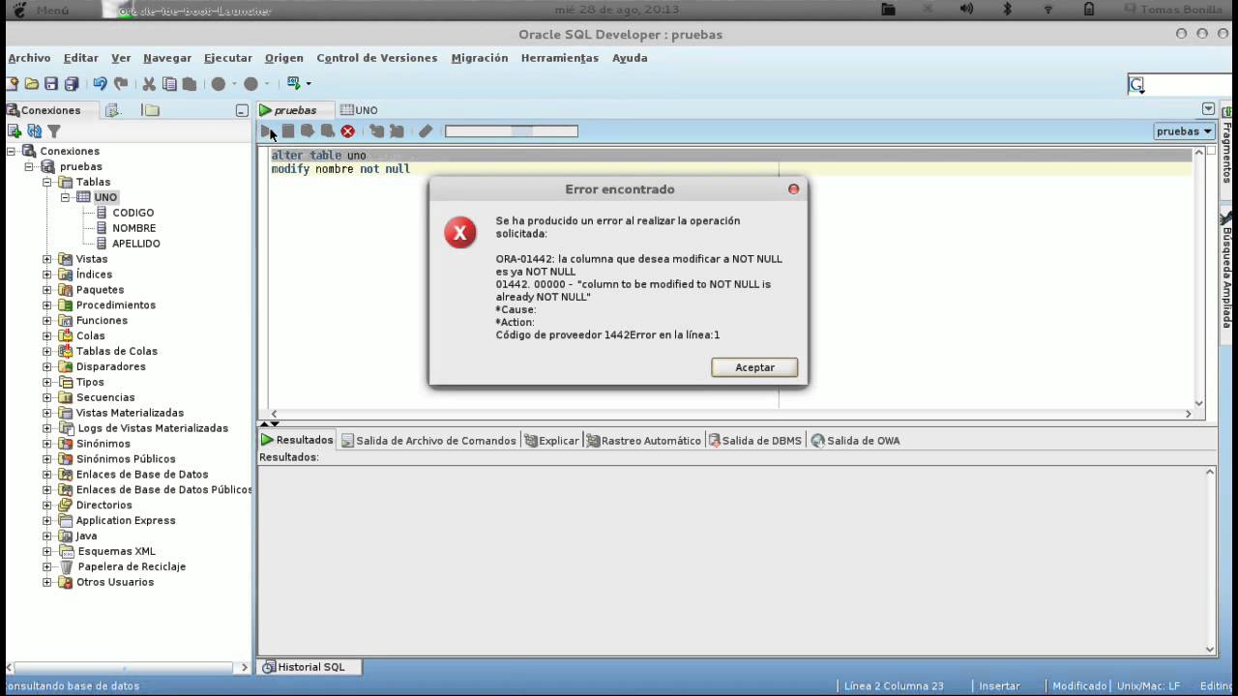Minimize the Conexiones panel
Viewport: 1238px width, 696px height.
pyautogui.click(x=242, y=111)
